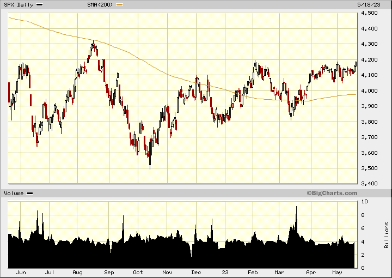Click the 4,300 price axis label
The width and height of the screenshot is (392, 278).
point(369,44)
